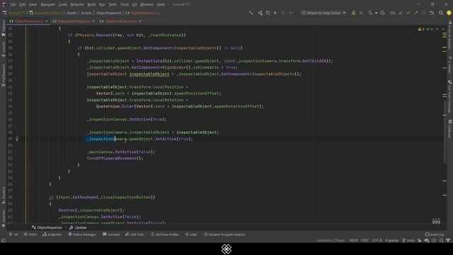Open the Attach to Unity Editor dropdown

coord(323,13)
